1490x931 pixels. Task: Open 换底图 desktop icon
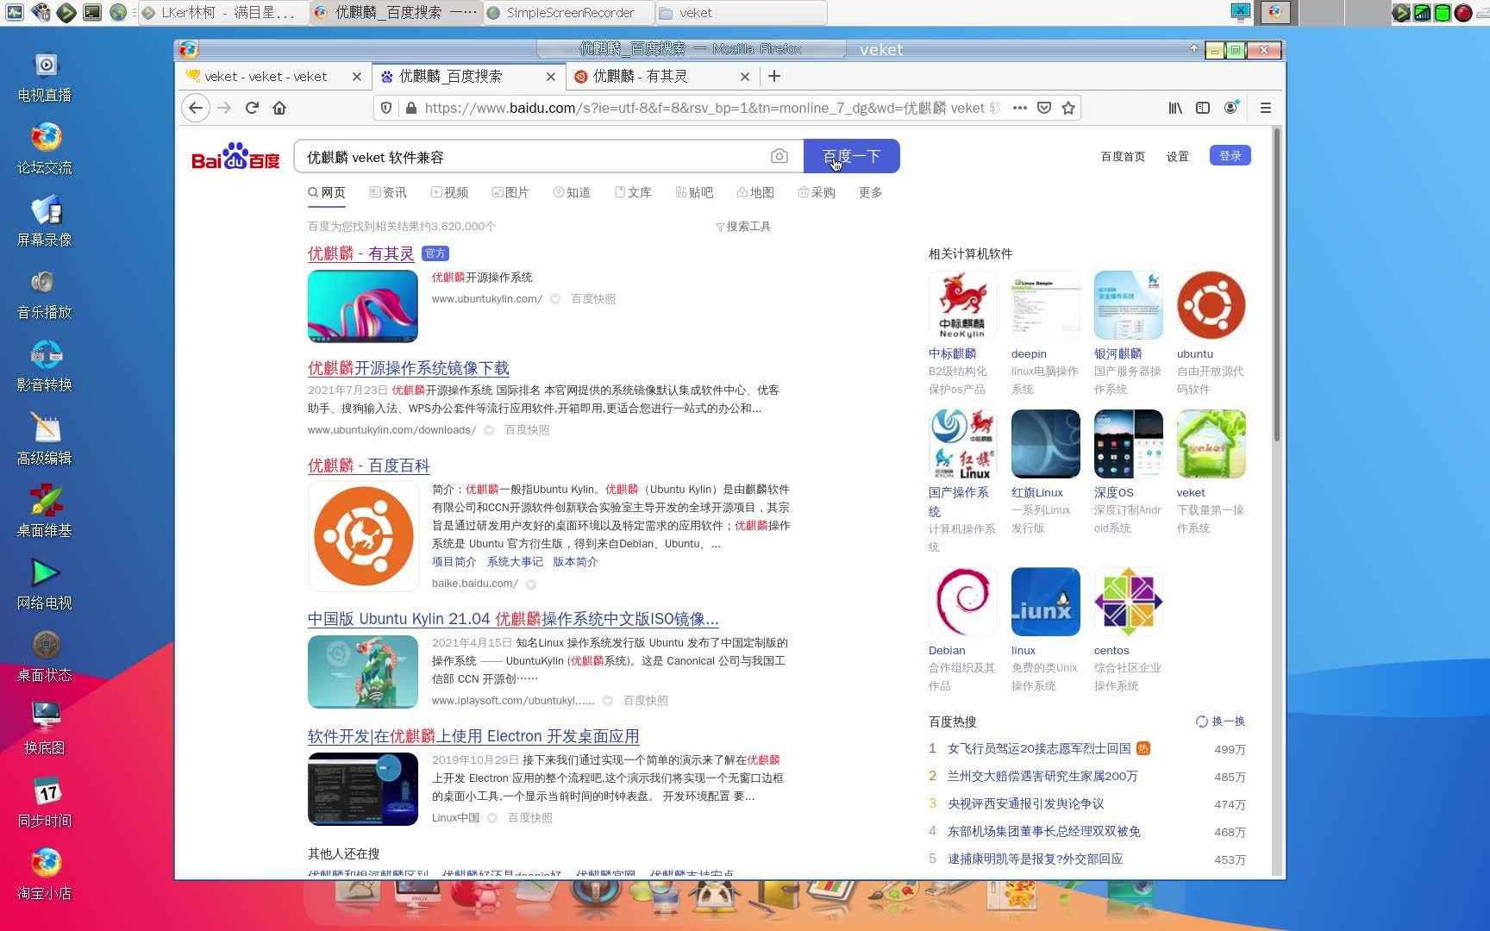pyautogui.click(x=45, y=729)
